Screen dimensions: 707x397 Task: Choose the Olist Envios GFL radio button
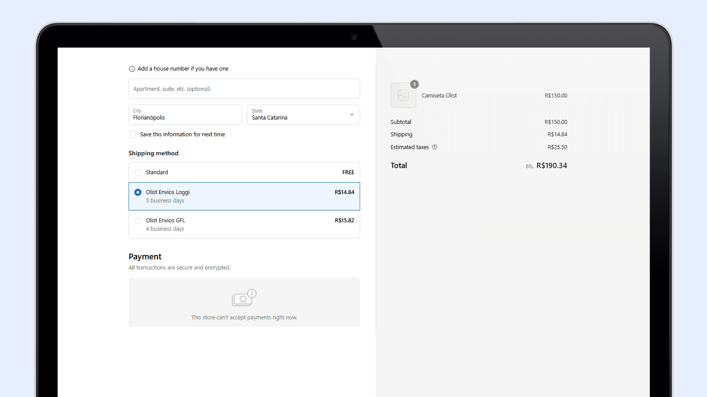pyautogui.click(x=138, y=221)
